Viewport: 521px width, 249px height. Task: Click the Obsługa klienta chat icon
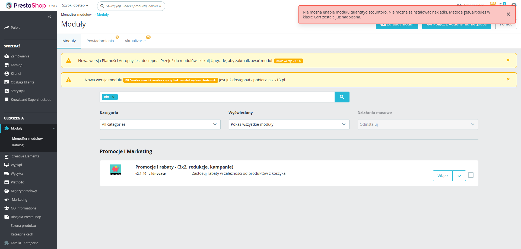(x=7, y=82)
